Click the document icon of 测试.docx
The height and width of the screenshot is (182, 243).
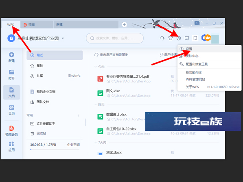[100, 154]
